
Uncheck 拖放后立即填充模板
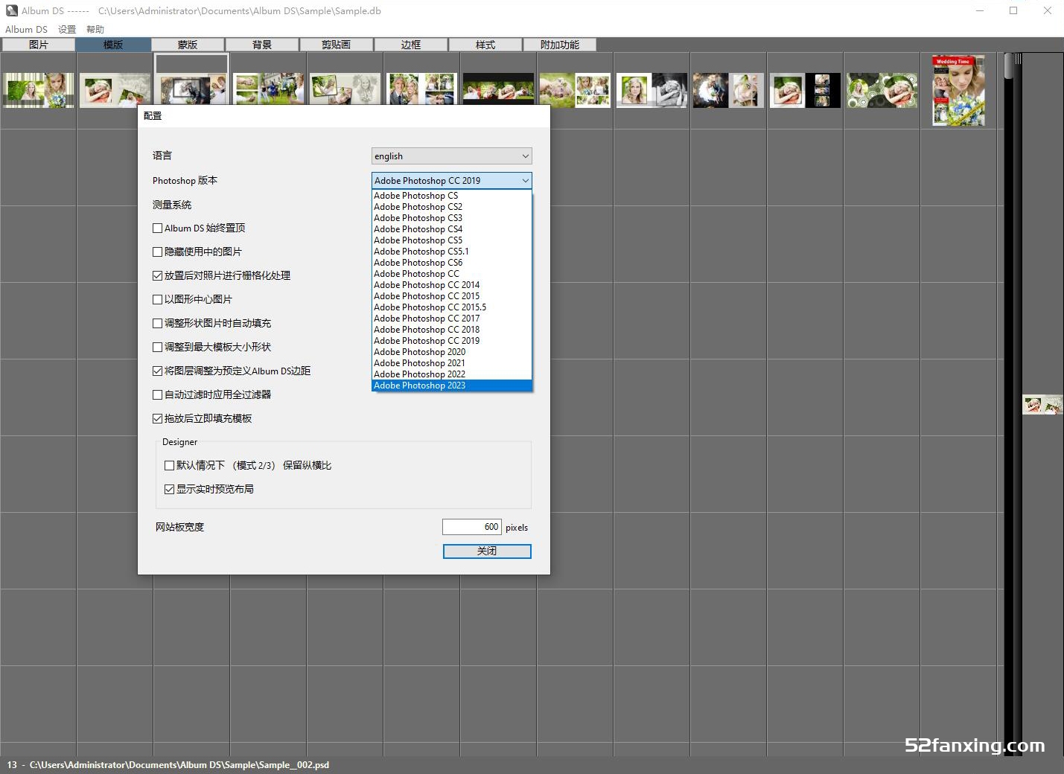coord(157,419)
